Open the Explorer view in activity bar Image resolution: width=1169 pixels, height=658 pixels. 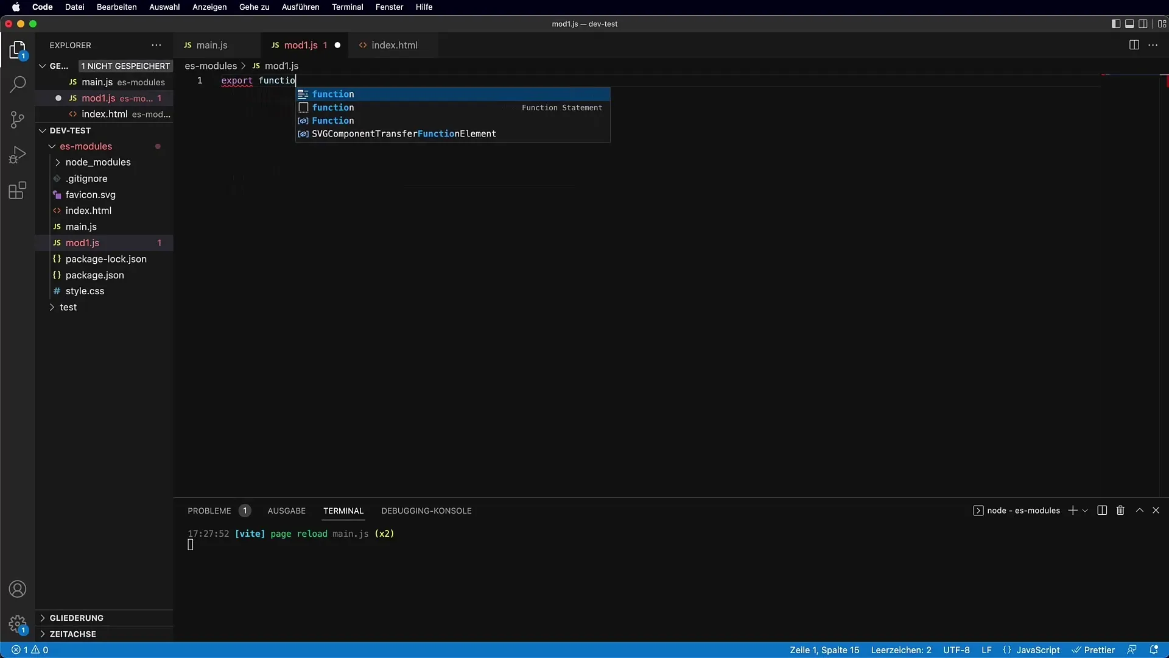(18, 50)
